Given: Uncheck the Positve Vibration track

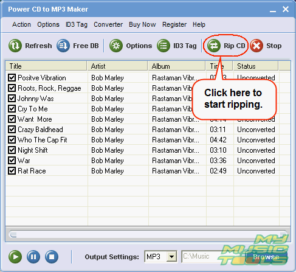Looking at the screenshot, I should (x=12, y=77).
